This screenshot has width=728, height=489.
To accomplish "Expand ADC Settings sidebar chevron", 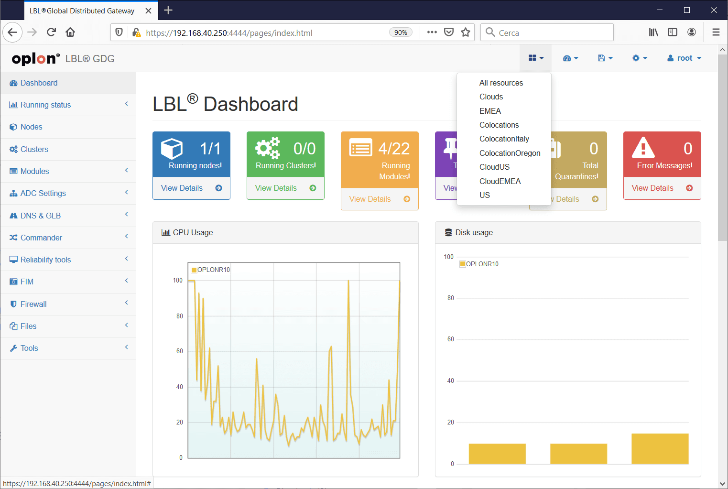I will click(x=127, y=192).
